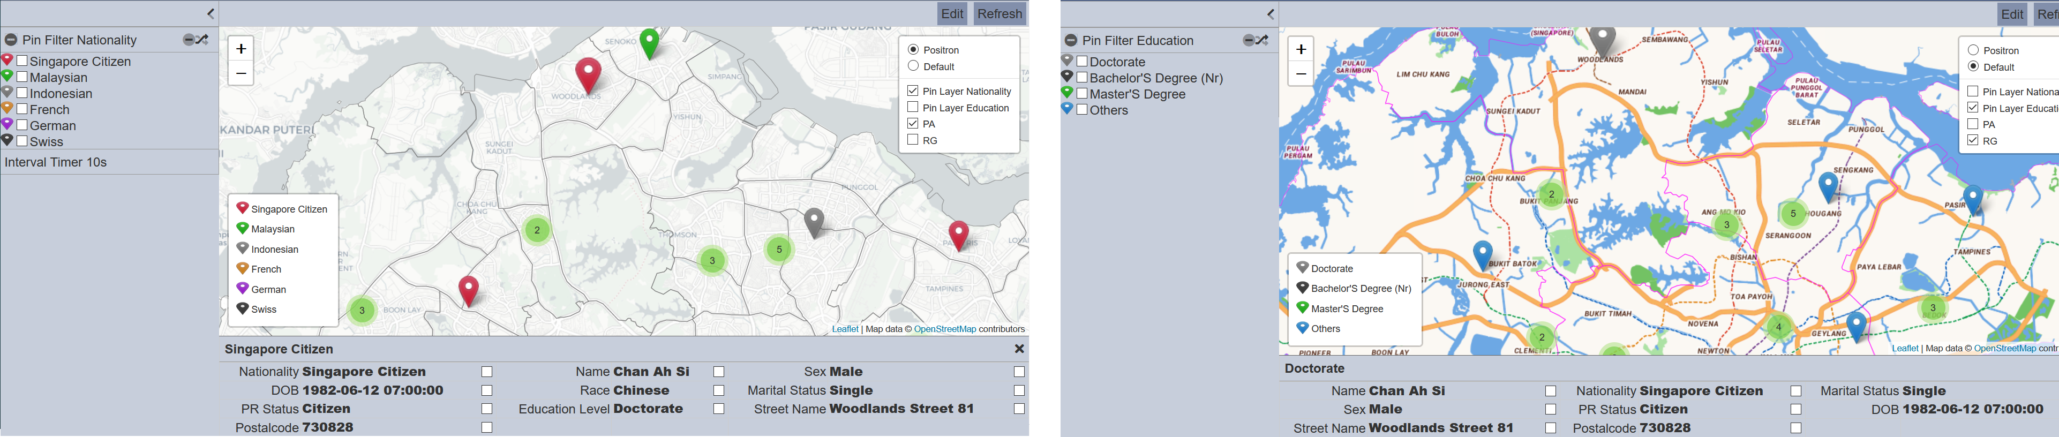This screenshot has height=437, width=2059.
Task: Zoom out on the Positron grayscale map
Action: pos(241,73)
